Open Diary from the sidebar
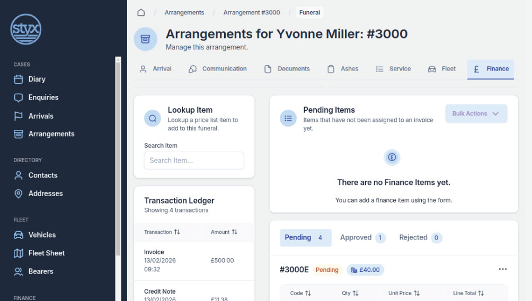 point(37,79)
